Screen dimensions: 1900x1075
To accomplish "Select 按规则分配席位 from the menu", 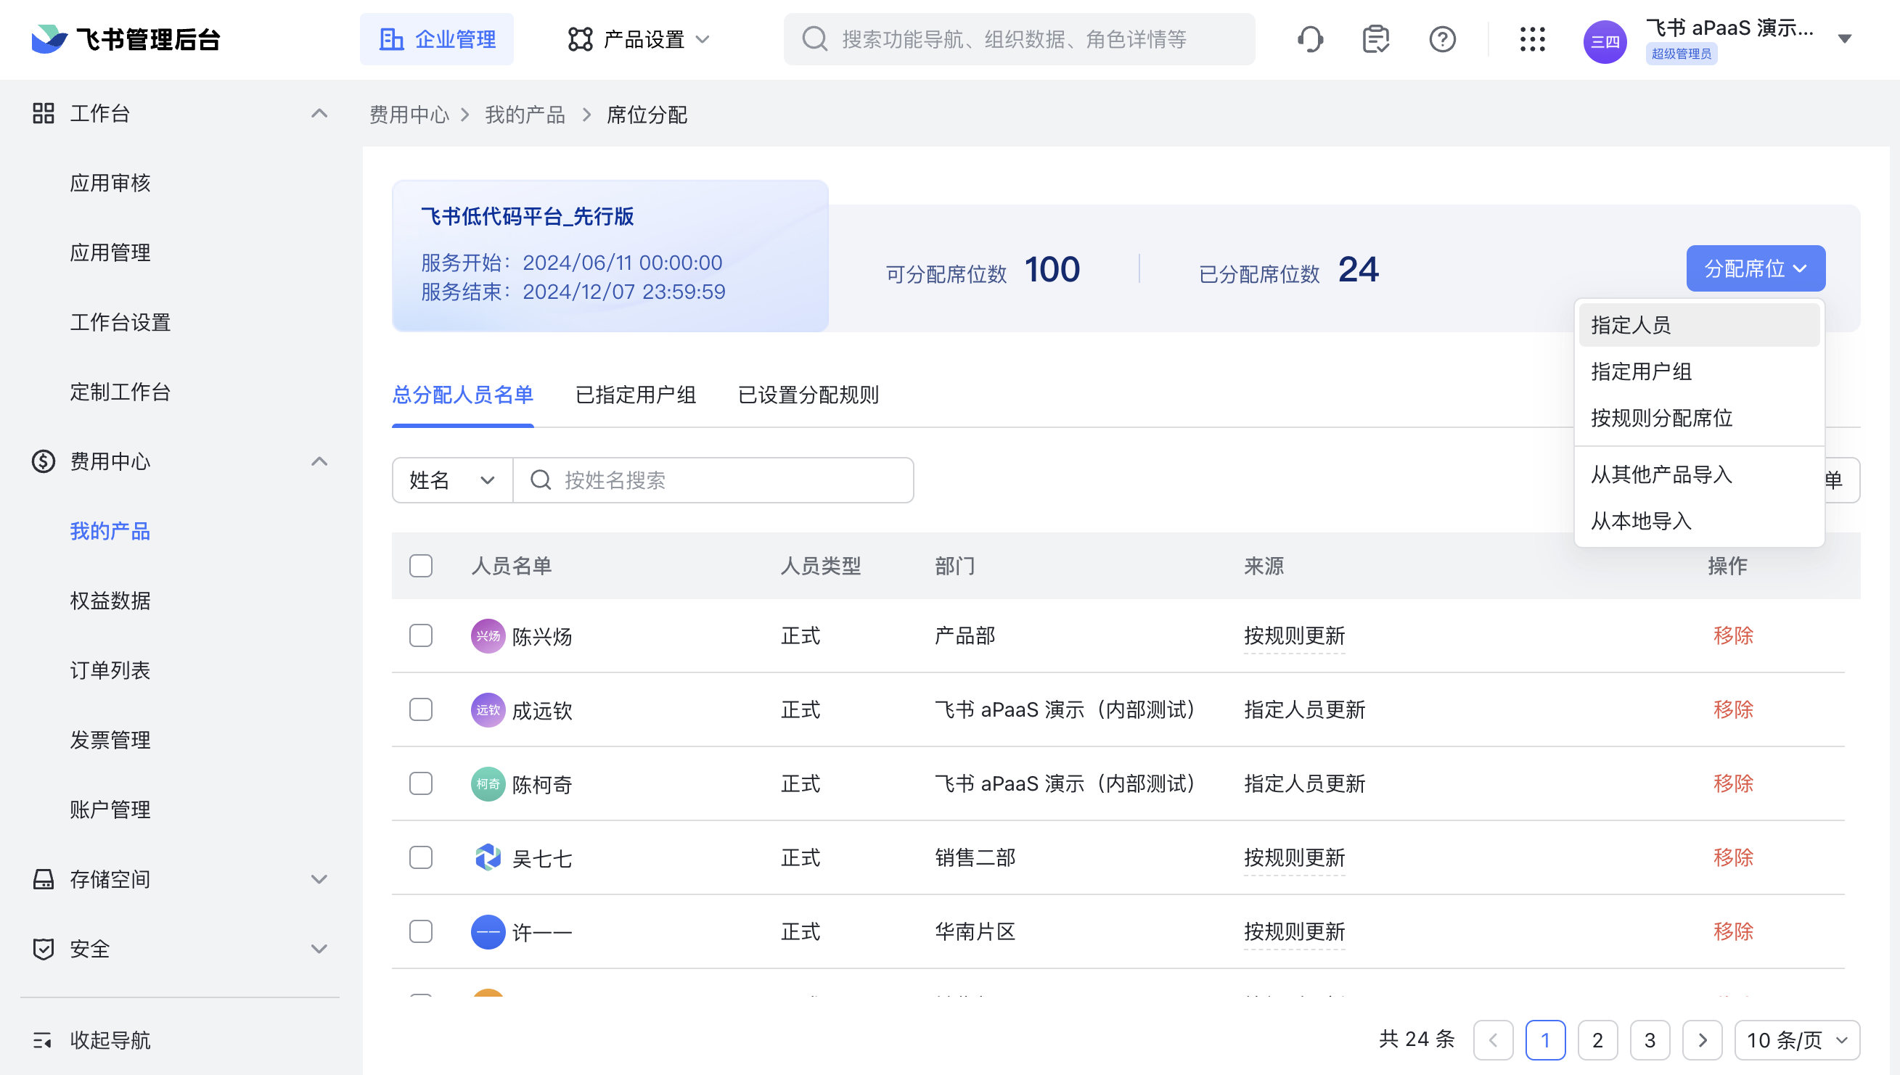I will pyautogui.click(x=1699, y=418).
